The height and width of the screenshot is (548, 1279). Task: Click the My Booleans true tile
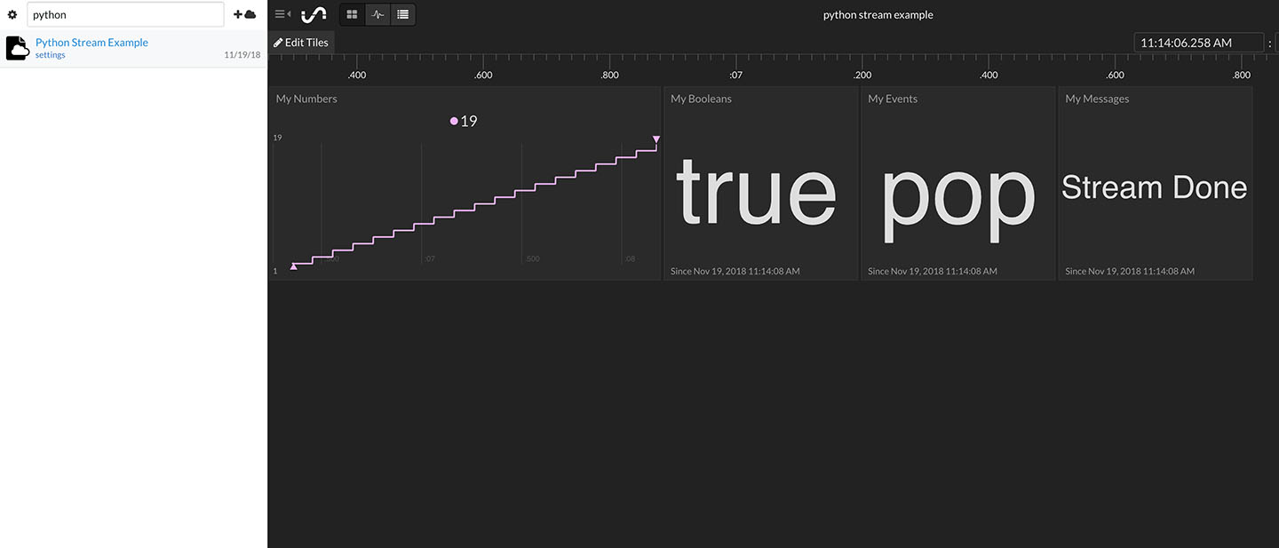click(760, 183)
